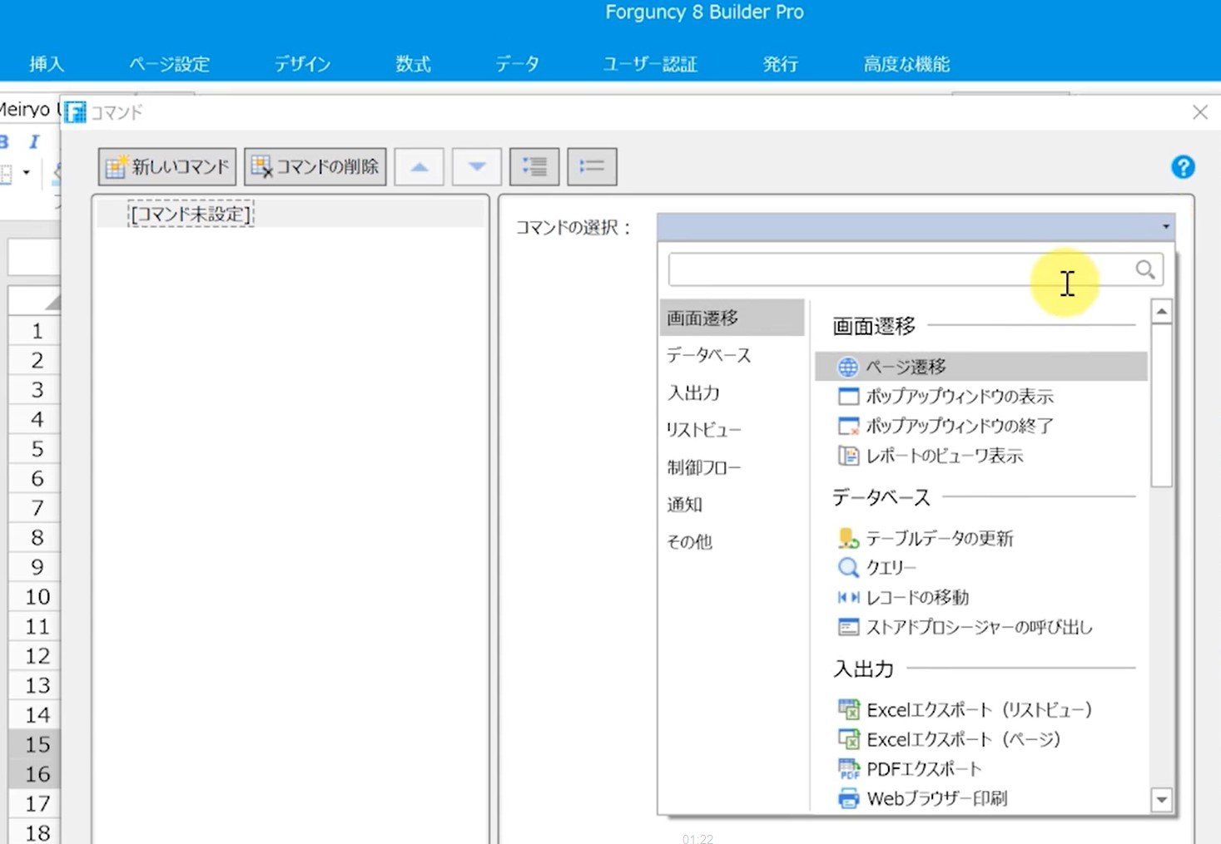Open the ユーザー認証 ribbon tab
This screenshot has height=844, width=1221.
click(650, 64)
